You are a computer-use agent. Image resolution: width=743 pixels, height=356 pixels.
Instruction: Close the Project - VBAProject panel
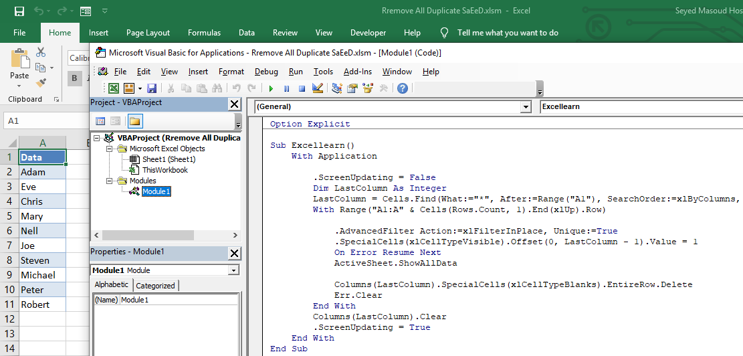coord(235,104)
